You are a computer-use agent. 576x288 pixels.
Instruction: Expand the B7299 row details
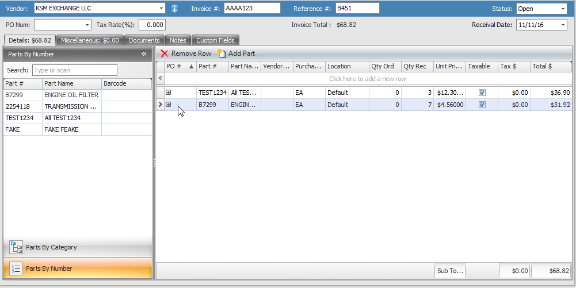point(168,104)
